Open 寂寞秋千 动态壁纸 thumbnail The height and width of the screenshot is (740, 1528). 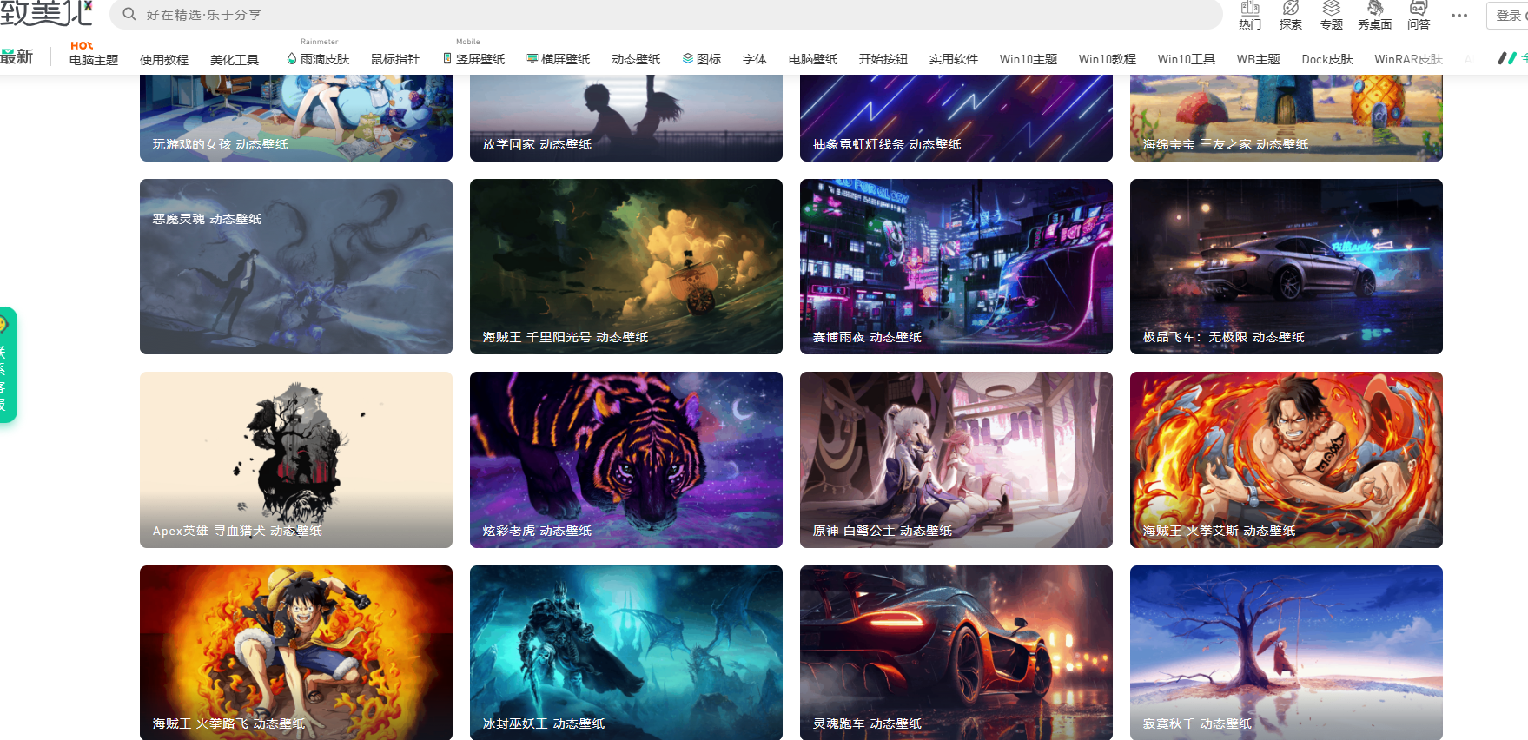click(1287, 652)
